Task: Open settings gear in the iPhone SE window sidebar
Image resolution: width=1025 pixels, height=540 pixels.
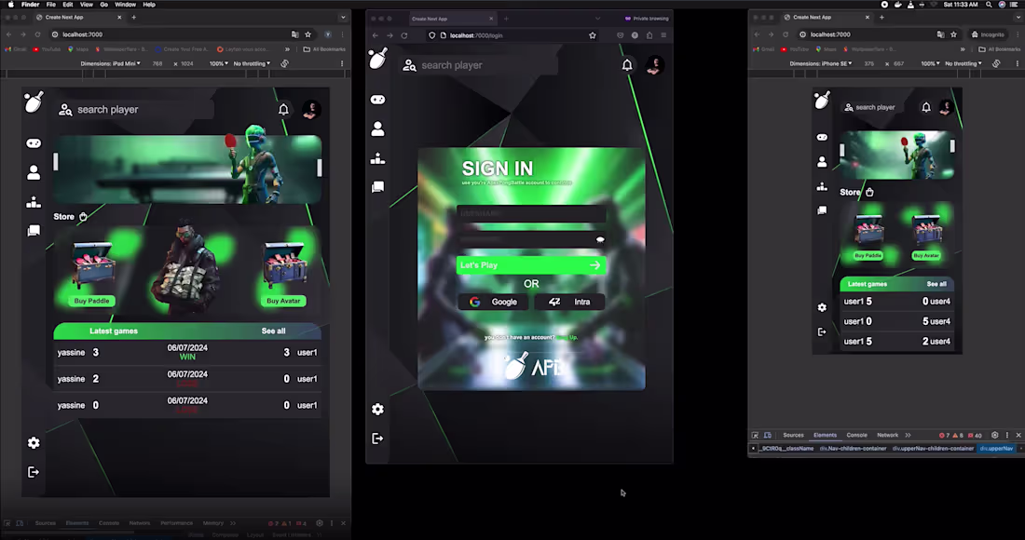Action: pos(822,307)
